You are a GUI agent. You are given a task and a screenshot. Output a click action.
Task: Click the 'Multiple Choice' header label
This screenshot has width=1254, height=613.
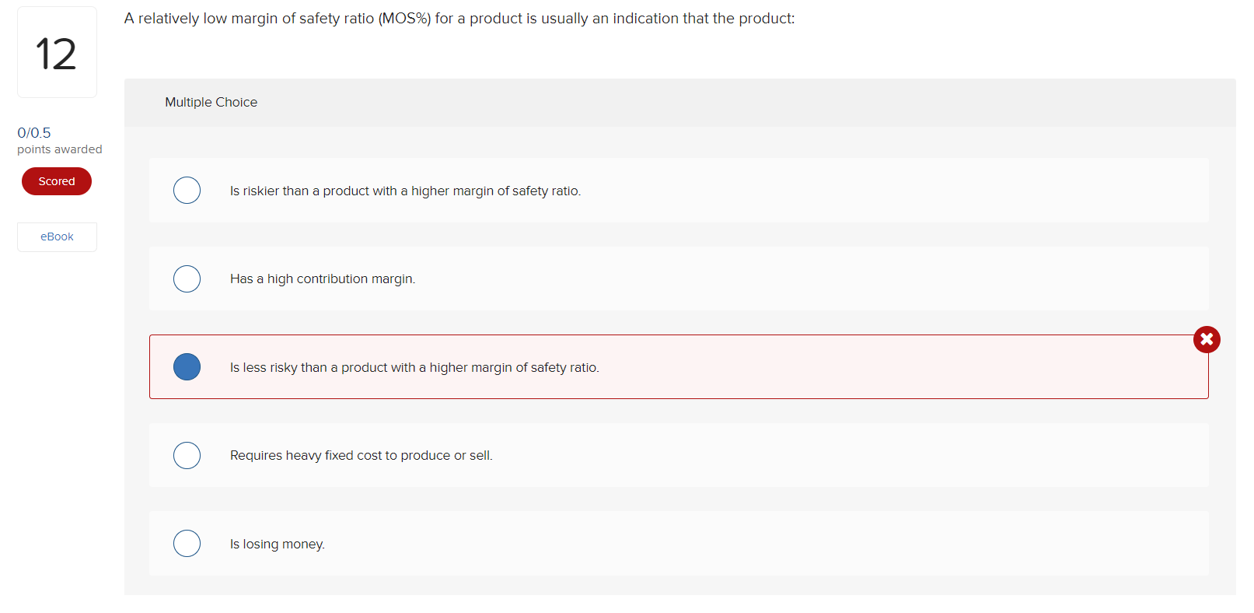tap(211, 102)
